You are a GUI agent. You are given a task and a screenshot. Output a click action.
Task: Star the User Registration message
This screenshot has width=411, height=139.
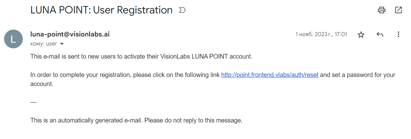[x=361, y=35]
